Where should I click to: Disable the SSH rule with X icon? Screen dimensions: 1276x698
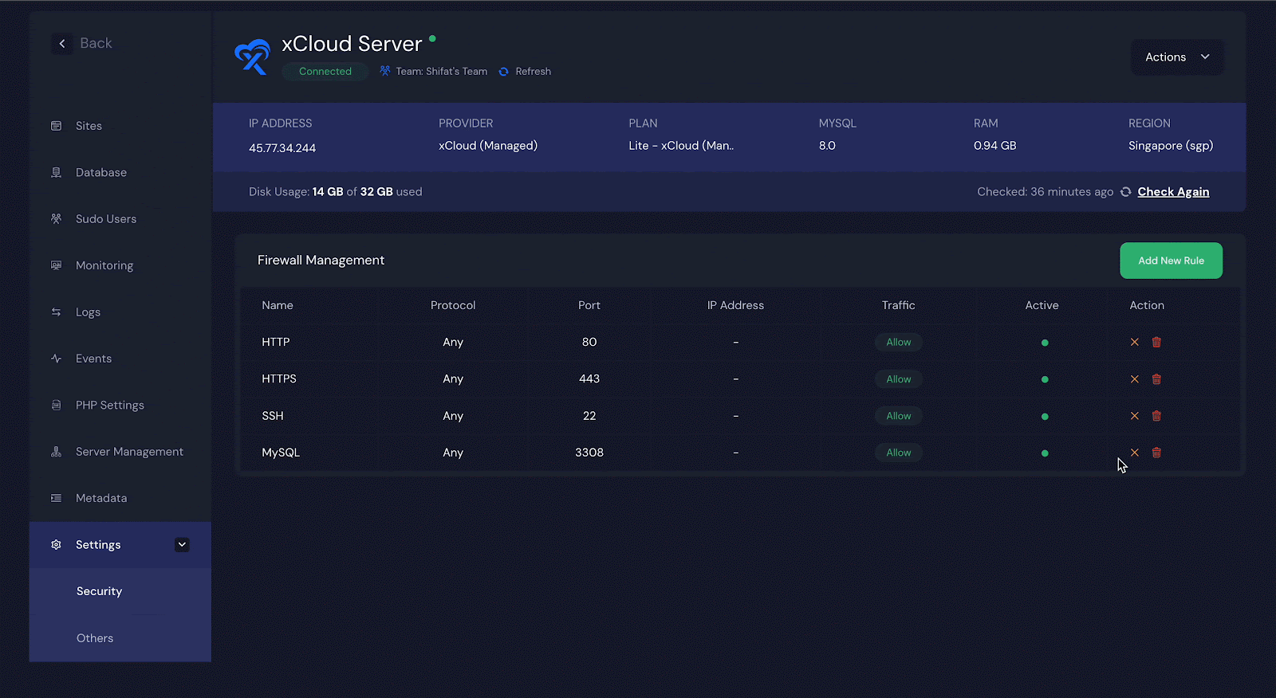(1134, 416)
